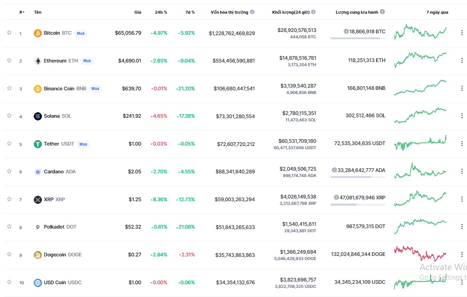
Task: Toggle the favorite star for Polkadot
Action: pos(9,227)
